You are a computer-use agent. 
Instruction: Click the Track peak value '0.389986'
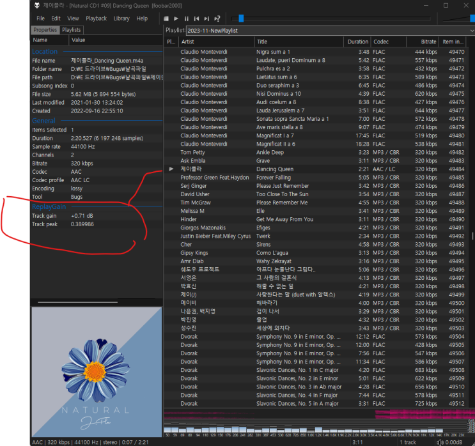pyautogui.click(x=82, y=224)
